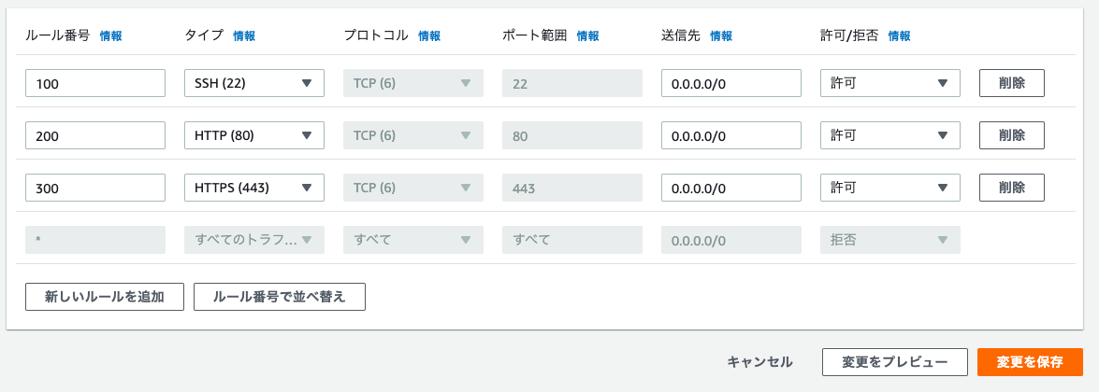Image resolution: width=1099 pixels, height=392 pixels.
Task: Open the 許可 dropdown for rule 300
Action: pos(890,188)
